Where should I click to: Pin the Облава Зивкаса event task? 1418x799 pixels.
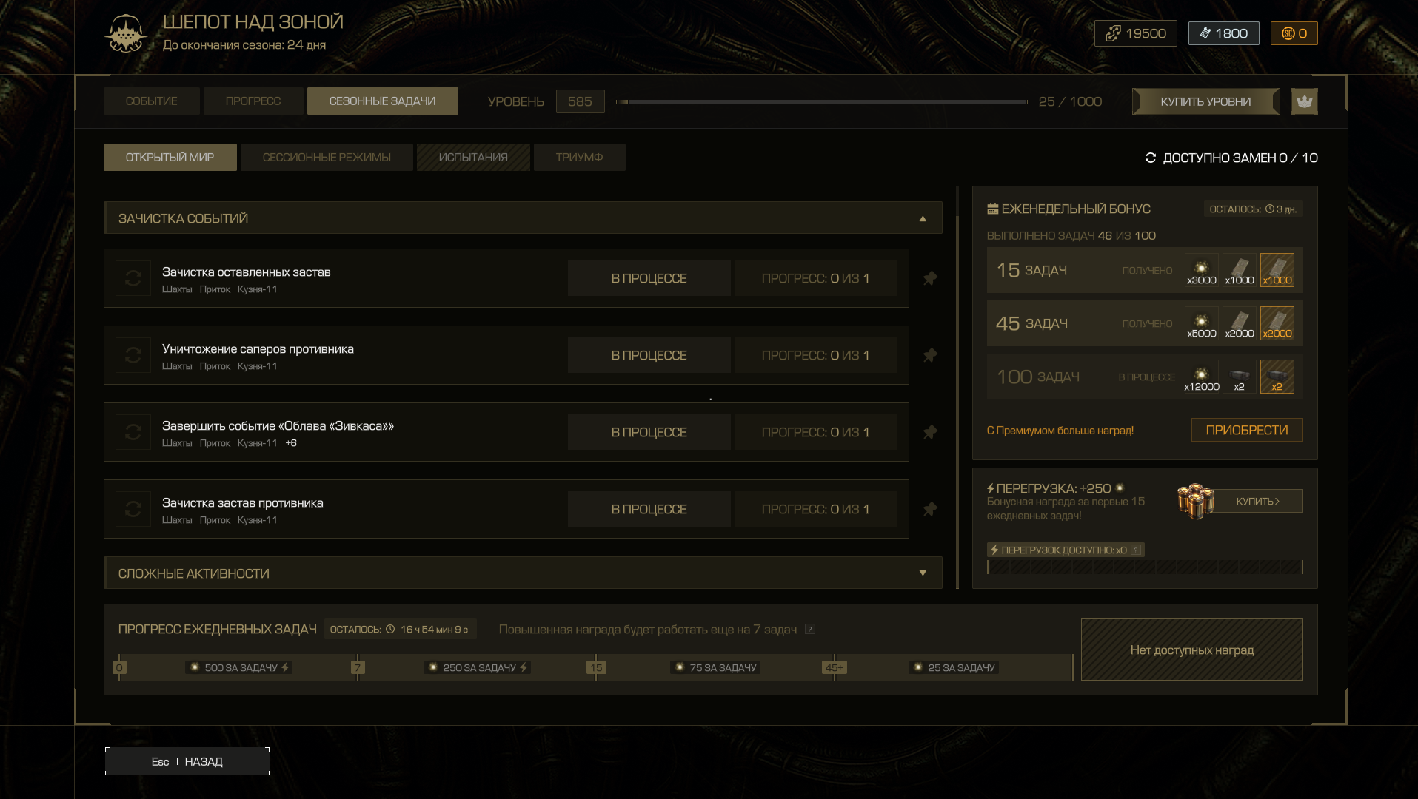pyautogui.click(x=930, y=432)
